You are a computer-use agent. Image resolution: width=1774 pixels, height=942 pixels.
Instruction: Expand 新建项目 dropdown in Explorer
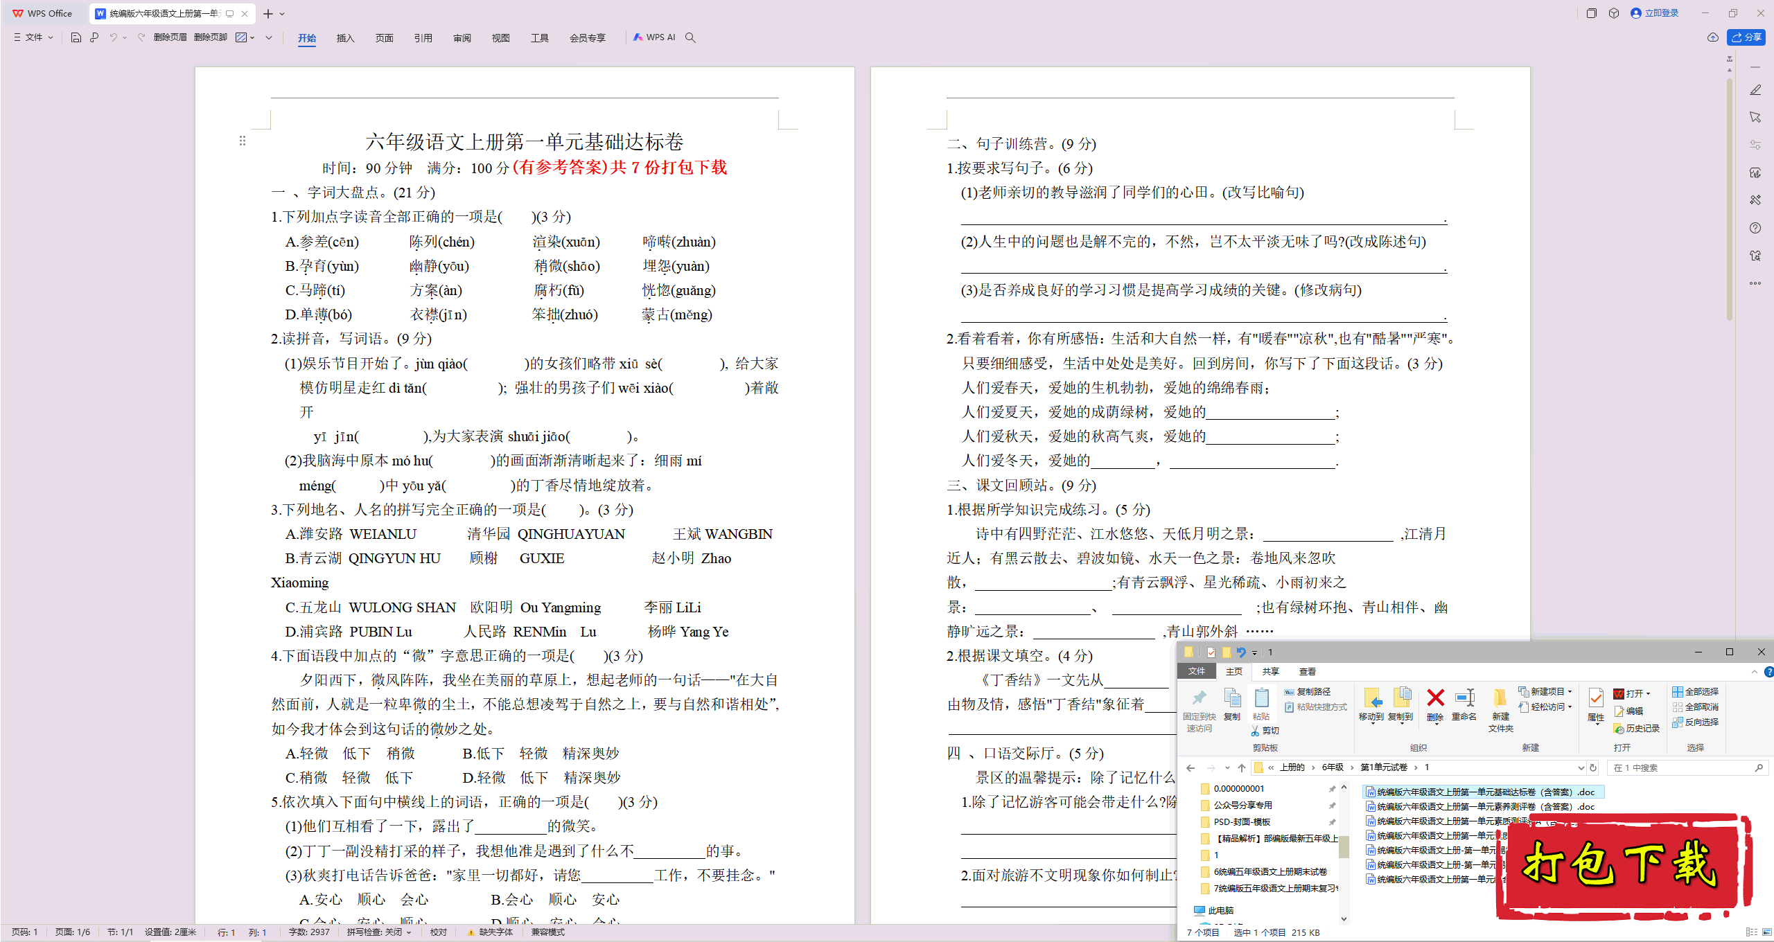(x=1570, y=691)
